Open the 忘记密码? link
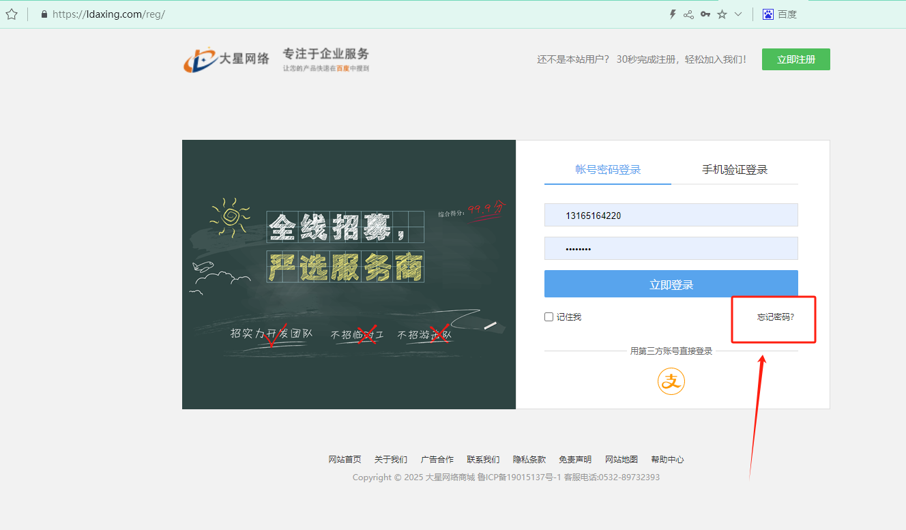 pos(776,317)
